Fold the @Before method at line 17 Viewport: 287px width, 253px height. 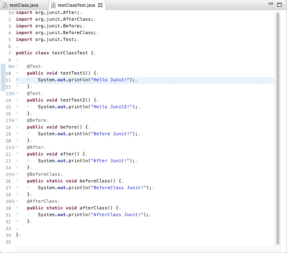(13, 121)
